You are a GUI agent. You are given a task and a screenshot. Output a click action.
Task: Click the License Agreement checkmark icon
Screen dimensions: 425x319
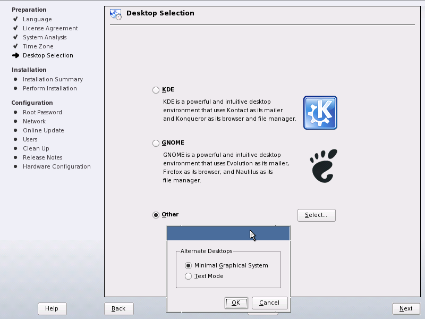15,28
